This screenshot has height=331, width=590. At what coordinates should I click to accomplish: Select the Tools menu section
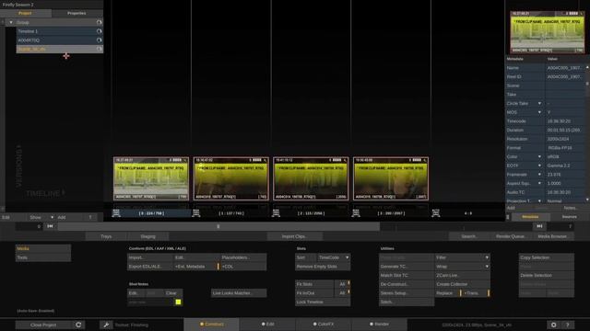43,257
